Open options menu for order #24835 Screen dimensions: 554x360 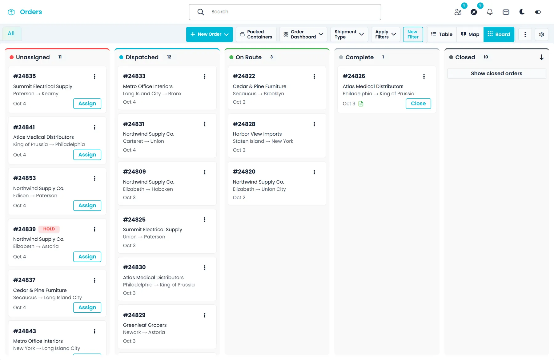pos(94,77)
